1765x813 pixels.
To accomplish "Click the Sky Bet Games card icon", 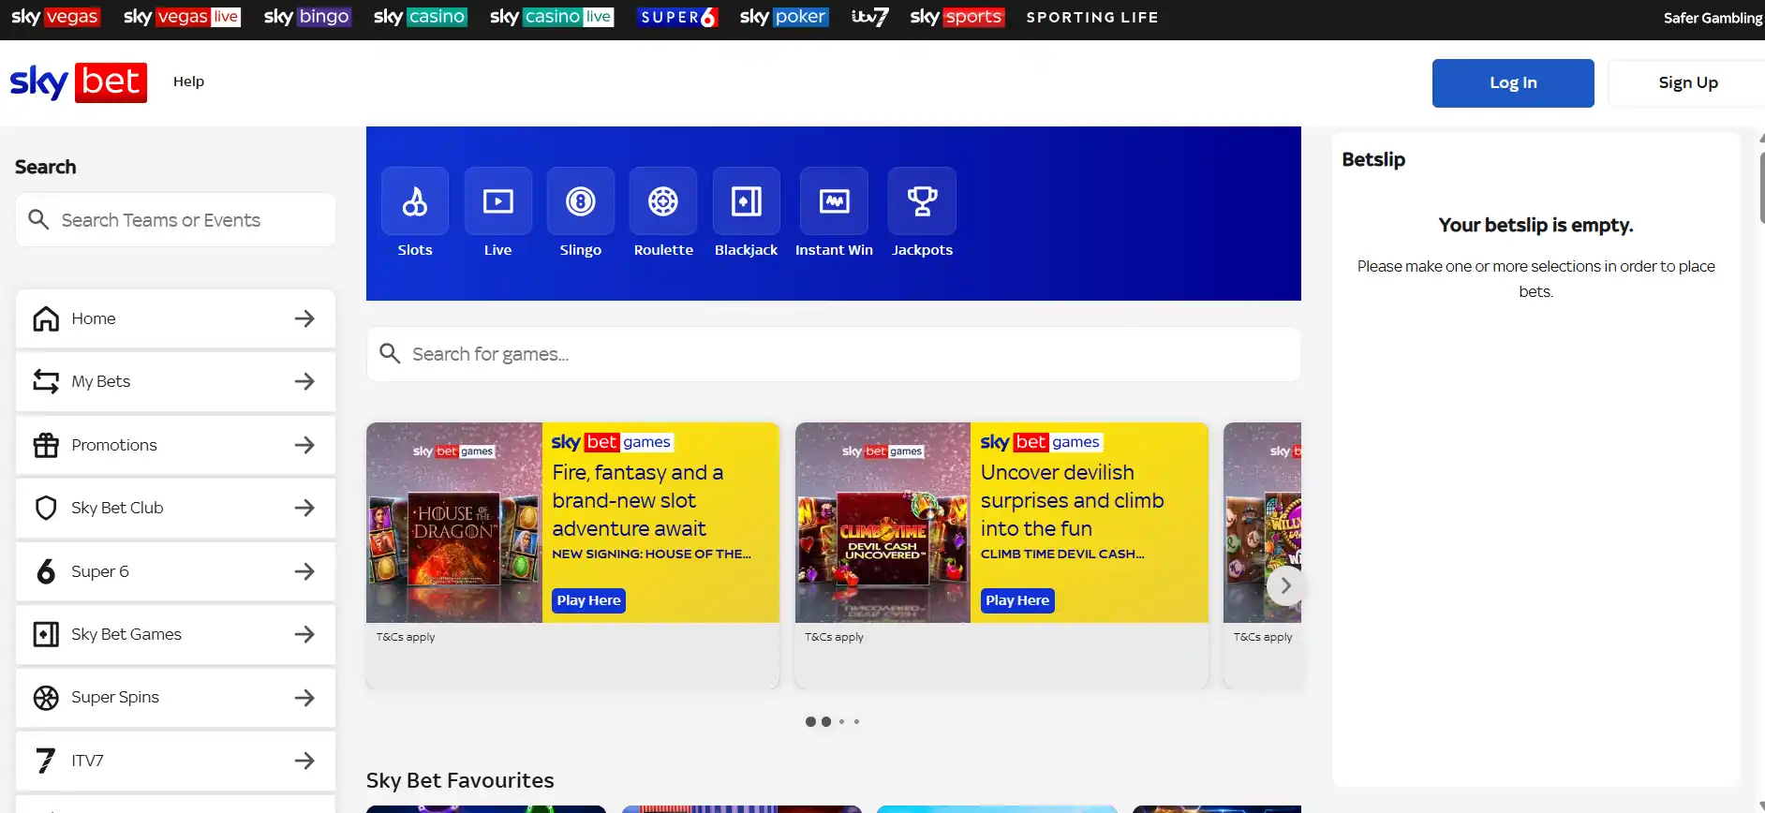I will (x=46, y=634).
